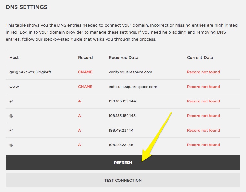Viewport: 246px width, 192px height.
Task: Click the Record column header
Action: pyautogui.click(x=85, y=58)
